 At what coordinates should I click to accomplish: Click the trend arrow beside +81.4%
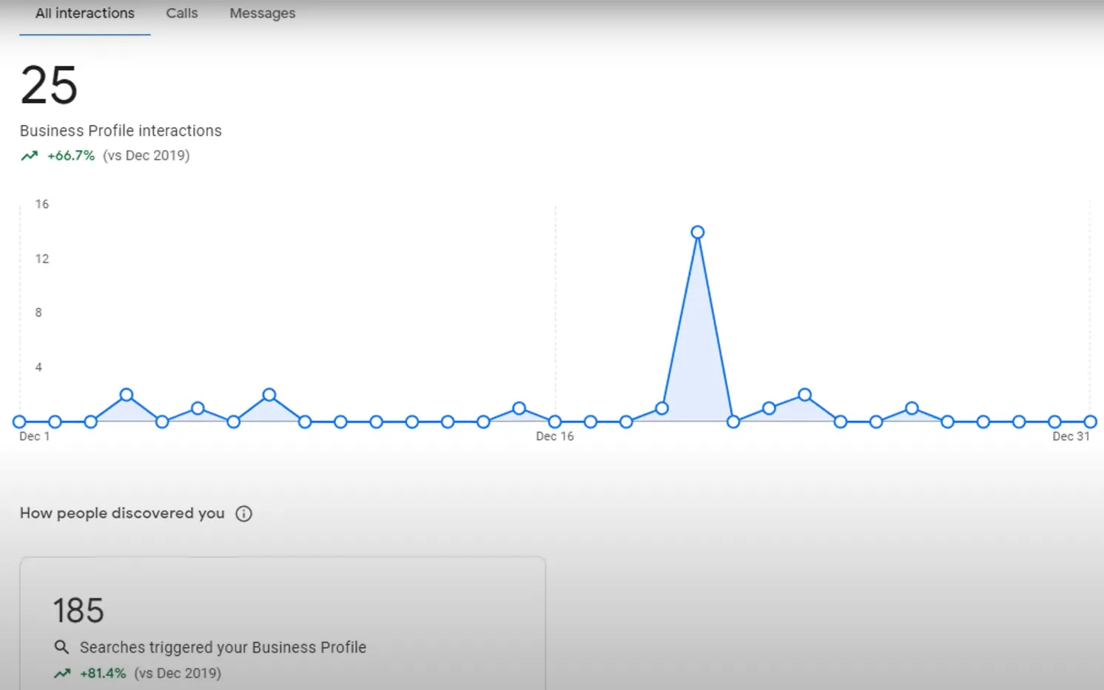pos(62,674)
